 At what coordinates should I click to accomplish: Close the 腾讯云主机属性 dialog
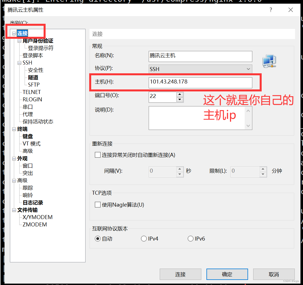pyautogui.click(x=291, y=10)
